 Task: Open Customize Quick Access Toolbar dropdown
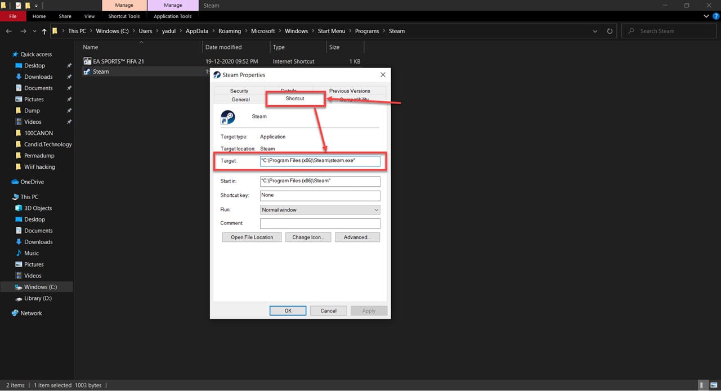[x=36, y=6]
